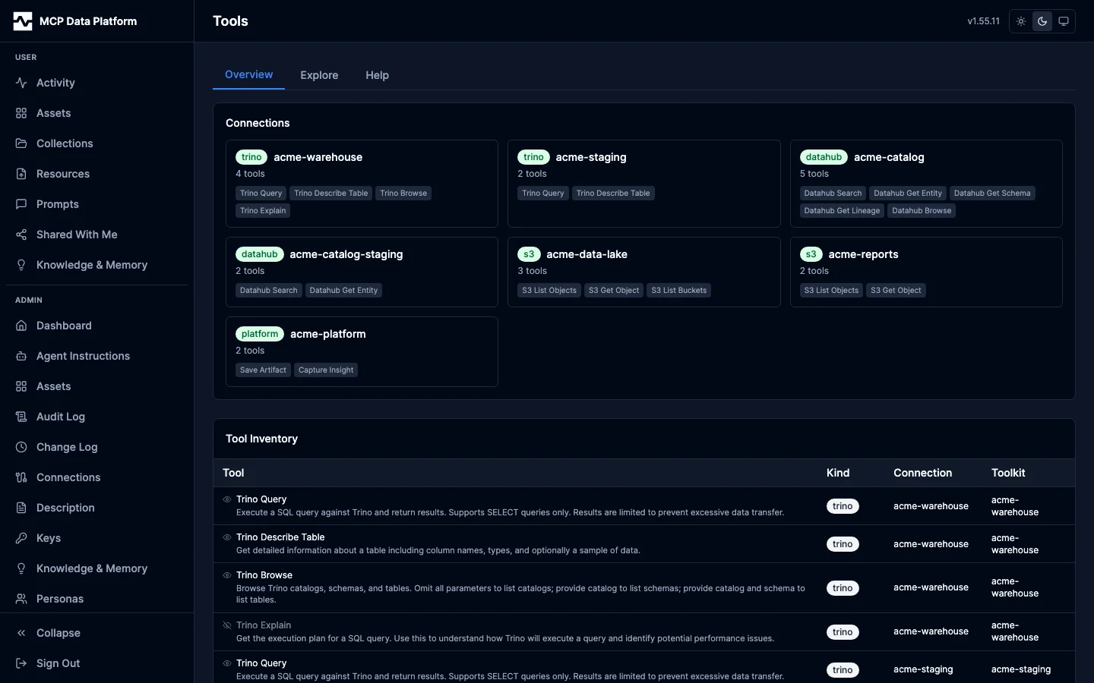
Task: Open Knowledge & Memory under USER
Action: (90, 265)
